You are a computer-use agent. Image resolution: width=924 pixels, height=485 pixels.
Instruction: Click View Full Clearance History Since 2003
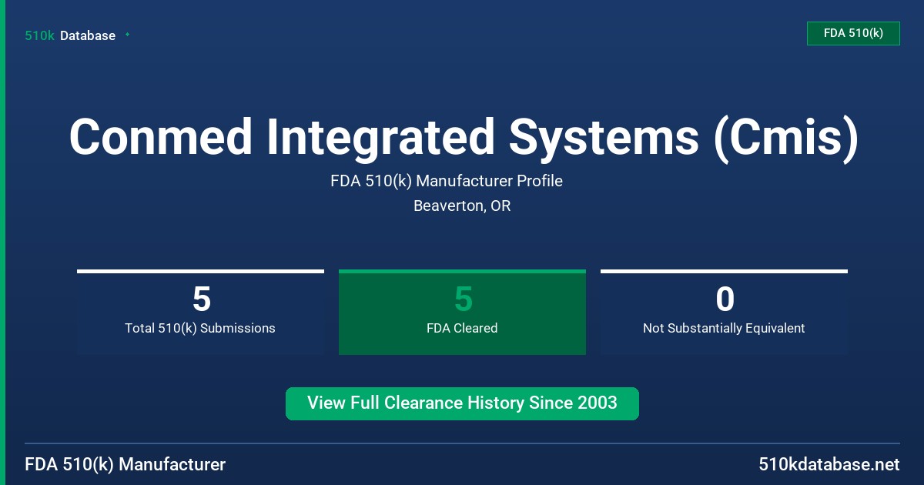tap(462, 403)
